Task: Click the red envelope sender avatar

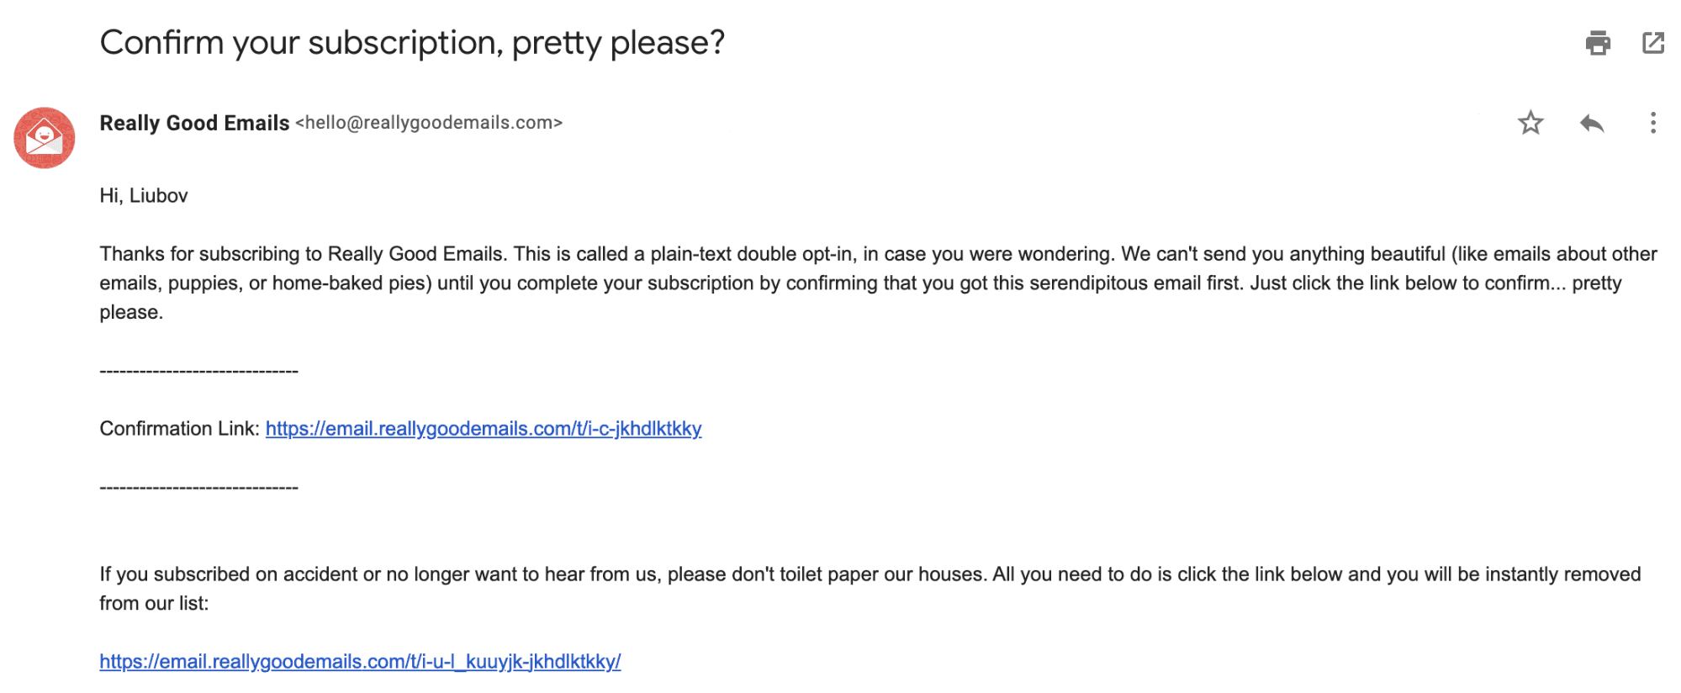Action: point(45,138)
